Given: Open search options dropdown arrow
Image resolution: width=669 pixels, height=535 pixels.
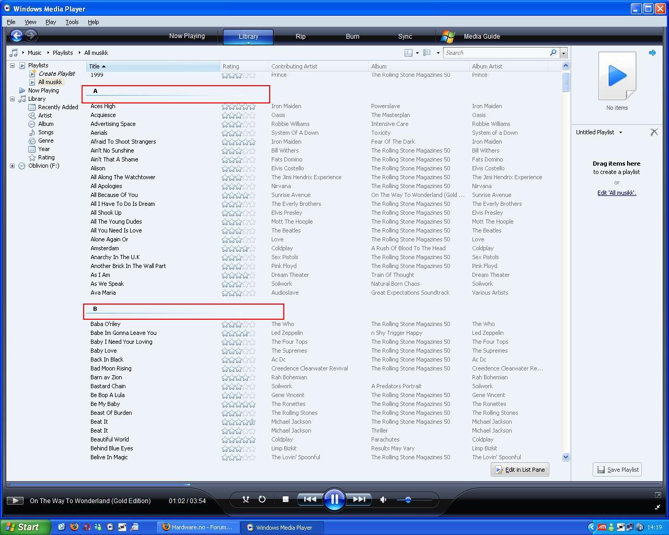Looking at the screenshot, I should tap(563, 53).
